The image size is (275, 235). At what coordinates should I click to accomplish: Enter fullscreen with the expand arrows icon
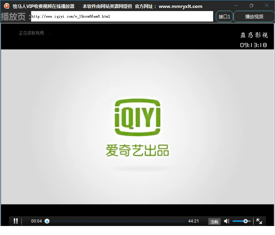pos(259,221)
